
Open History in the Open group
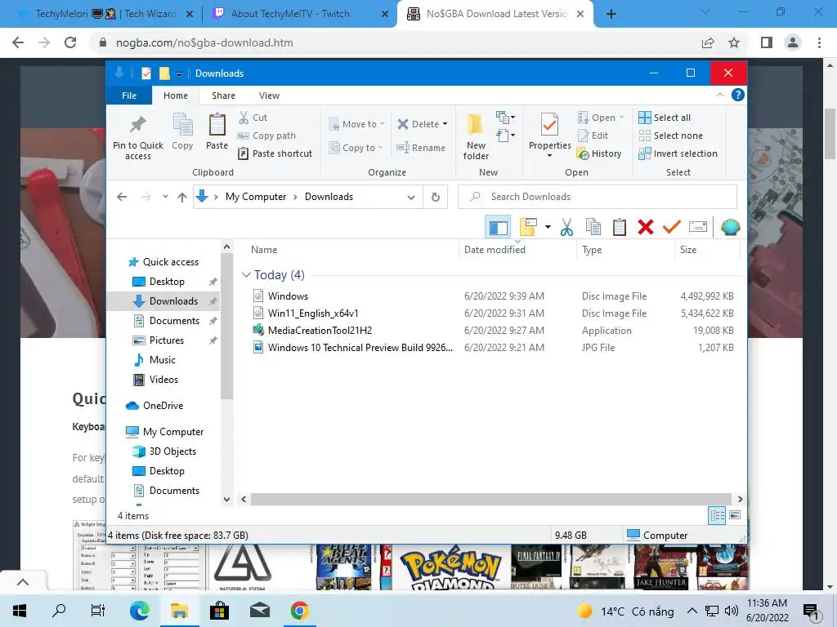pos(599,153)
